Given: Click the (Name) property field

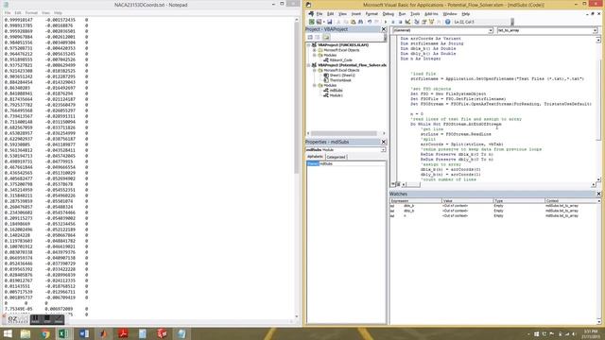Looking at the screenshot, I should click(346, 163).
